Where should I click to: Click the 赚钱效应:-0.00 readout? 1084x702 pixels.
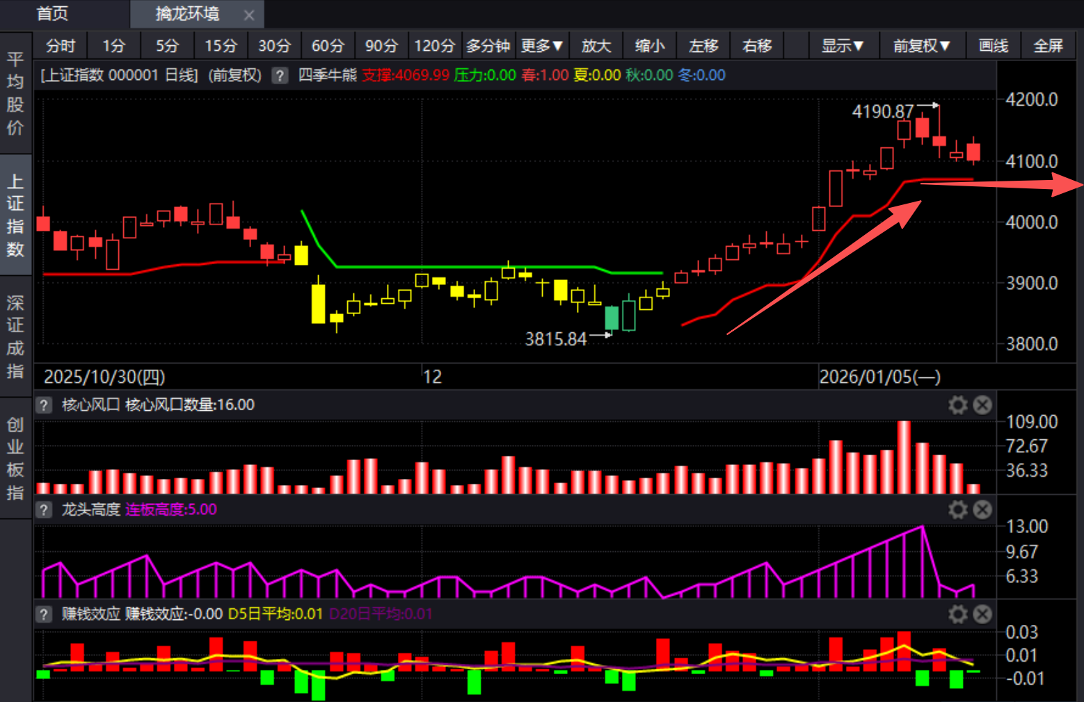pos(174,614)
